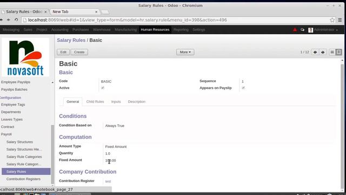Screen dimensions: 346x195
Task: Open Salary Structures Hierarchy sidebar item
Action: 24,149
